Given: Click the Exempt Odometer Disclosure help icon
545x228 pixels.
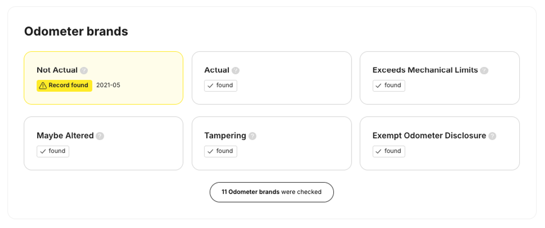Looking at the screenshot, I should point(492,136).
